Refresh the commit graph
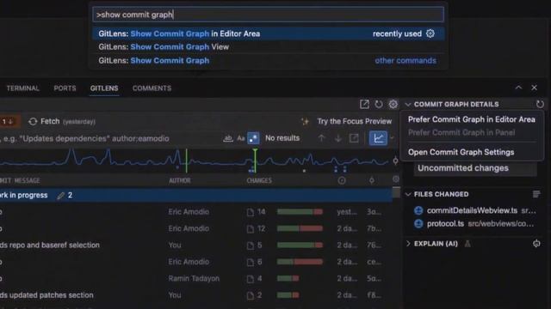 pos(379,104)
